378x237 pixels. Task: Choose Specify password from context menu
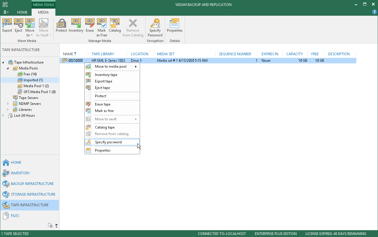(x=112, y=142)
